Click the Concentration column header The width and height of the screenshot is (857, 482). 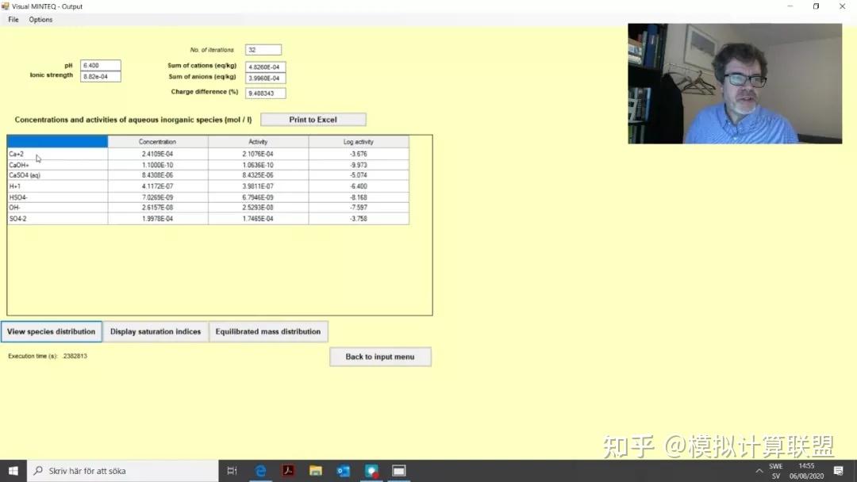click(x=157, y=141)
